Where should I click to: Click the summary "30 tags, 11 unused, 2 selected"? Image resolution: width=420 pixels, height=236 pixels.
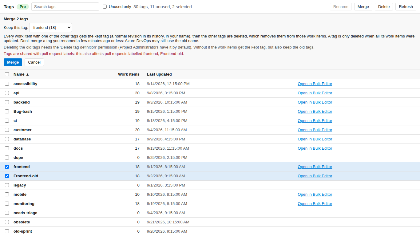click(163, 7)
